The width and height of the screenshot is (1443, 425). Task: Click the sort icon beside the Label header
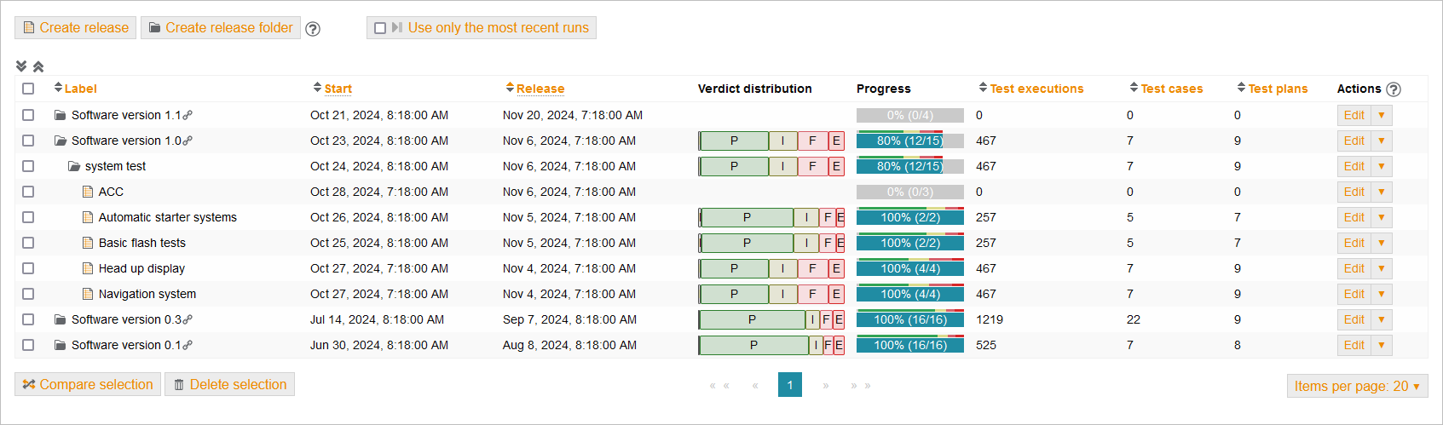tap(58, 88)
